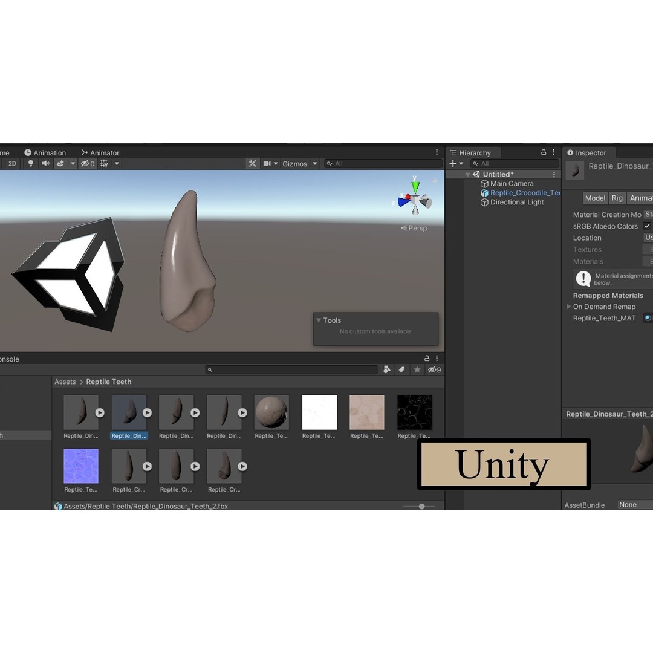Click the Scene view search field
Screen dimensions: 653x653
383,164
